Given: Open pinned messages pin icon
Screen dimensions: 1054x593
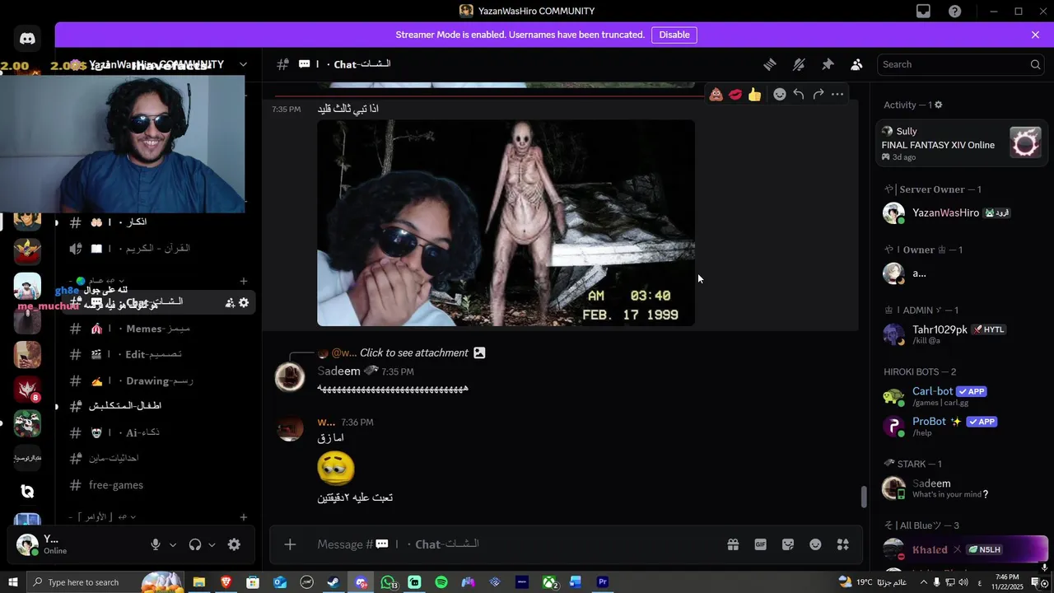Looking at the screenshot, I should tap(828, 64).
